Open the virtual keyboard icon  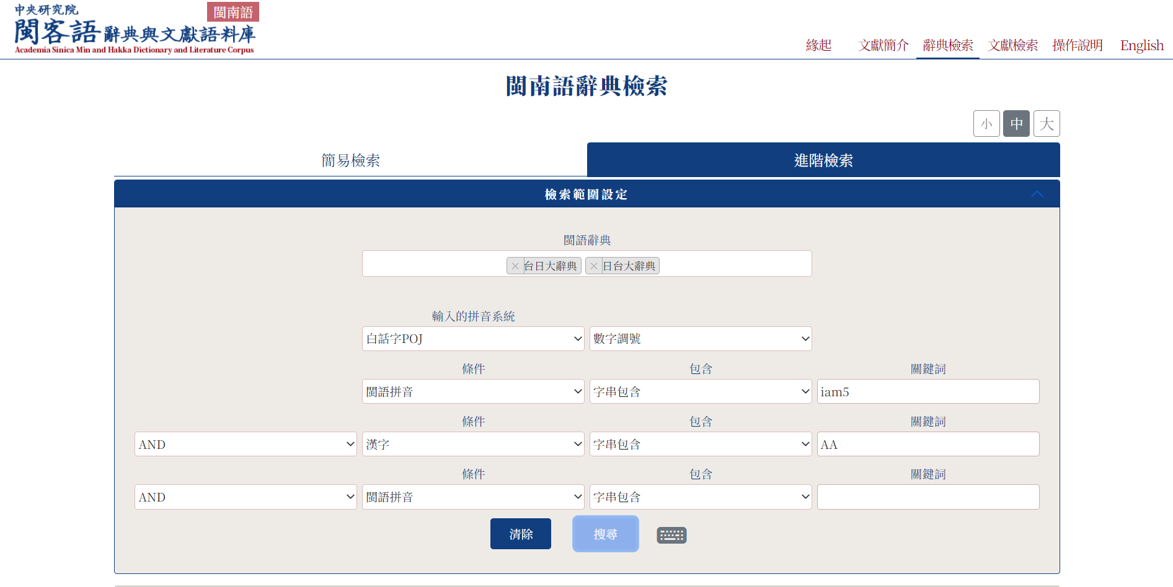tap(671, 535)
